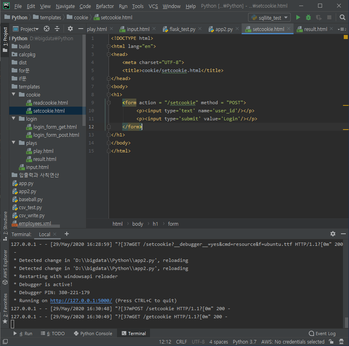Click Python 3.7 interpreter in status bar
This screenshot has width=349, height=346.
click(x=244, y=342)
